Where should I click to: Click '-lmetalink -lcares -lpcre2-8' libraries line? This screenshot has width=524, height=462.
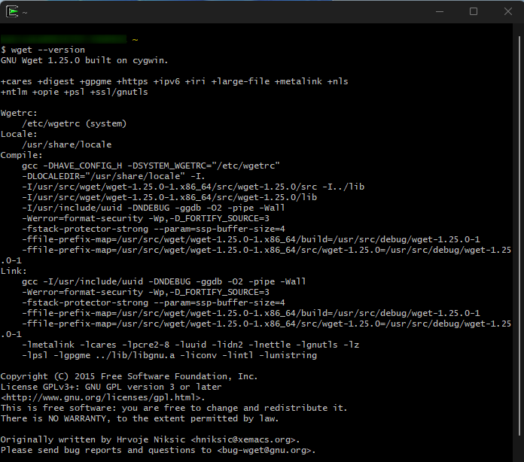190,345
